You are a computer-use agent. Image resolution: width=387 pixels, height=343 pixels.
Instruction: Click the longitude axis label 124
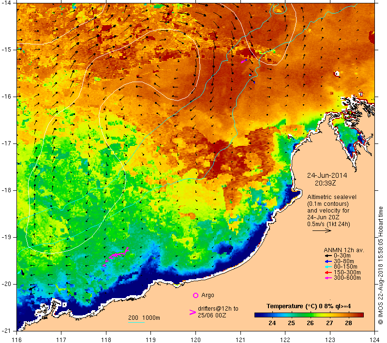(x=375, y=340)
